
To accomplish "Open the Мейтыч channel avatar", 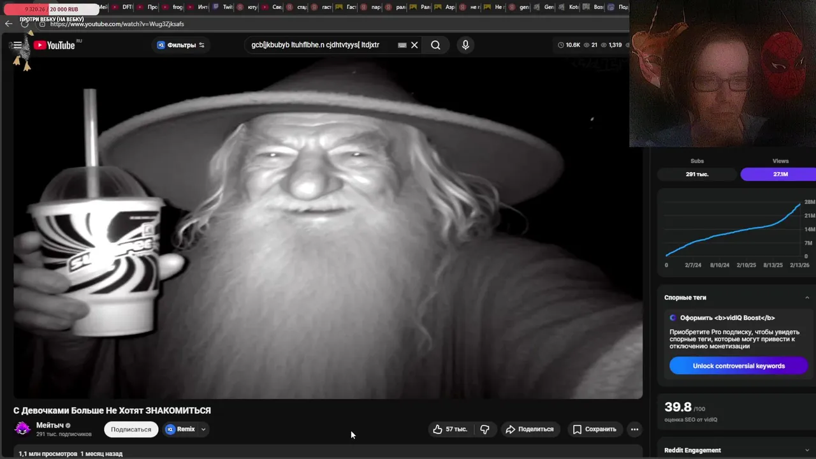I will [22, 429].
